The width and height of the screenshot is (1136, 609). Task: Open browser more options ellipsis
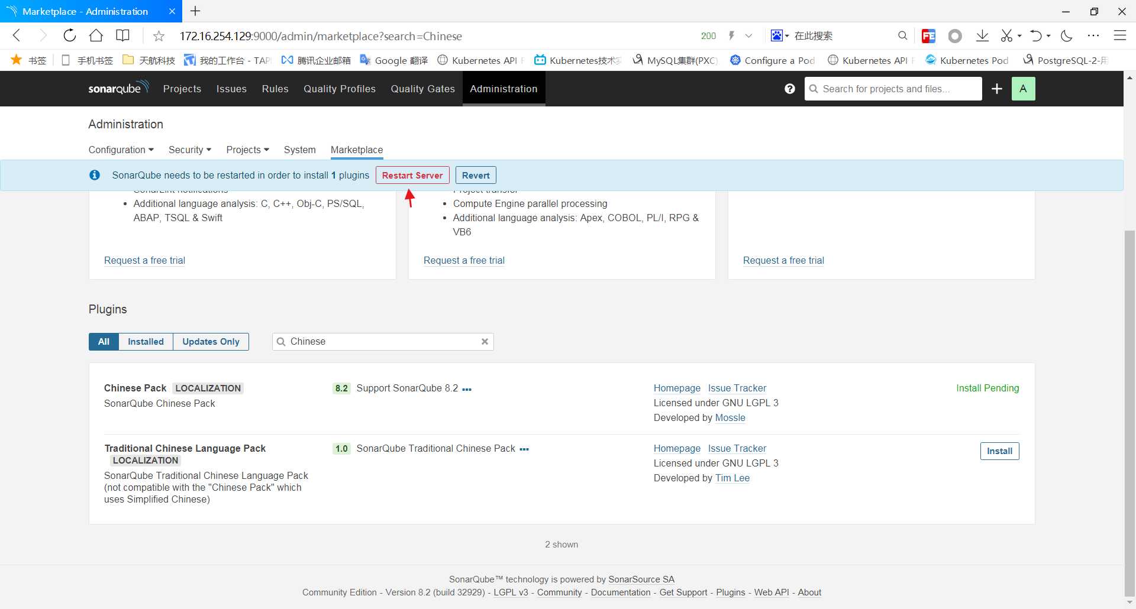(1093, 35)
